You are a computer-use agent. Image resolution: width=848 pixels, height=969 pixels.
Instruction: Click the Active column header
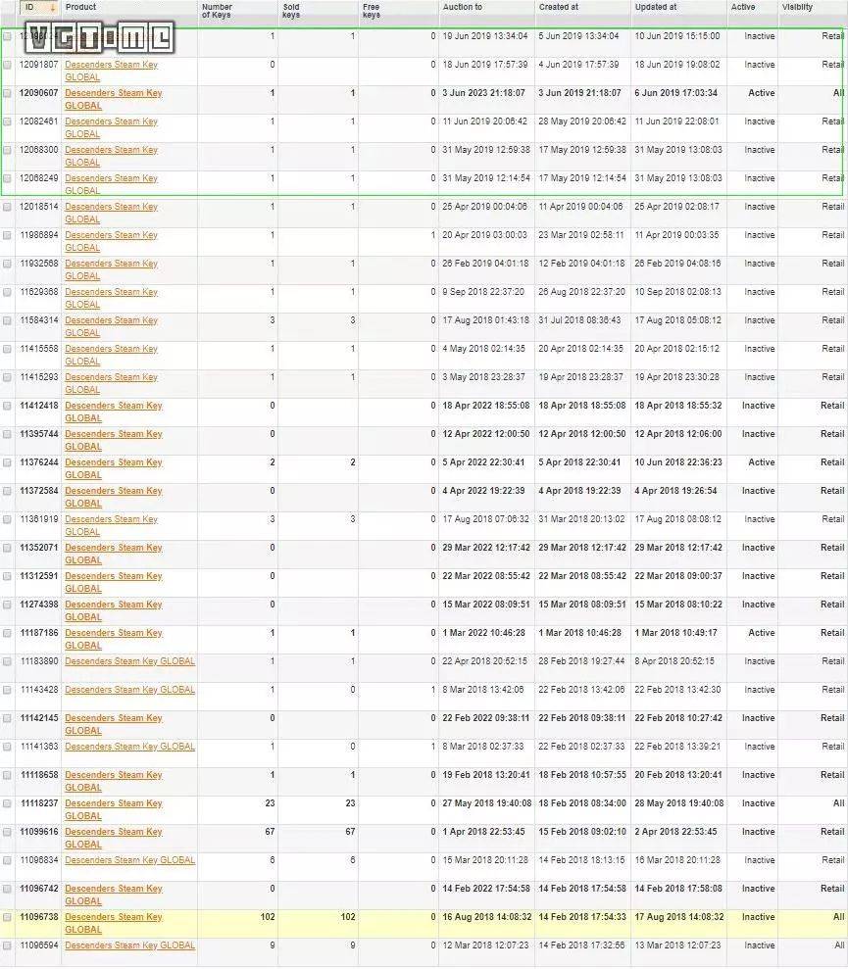point(743,8)
